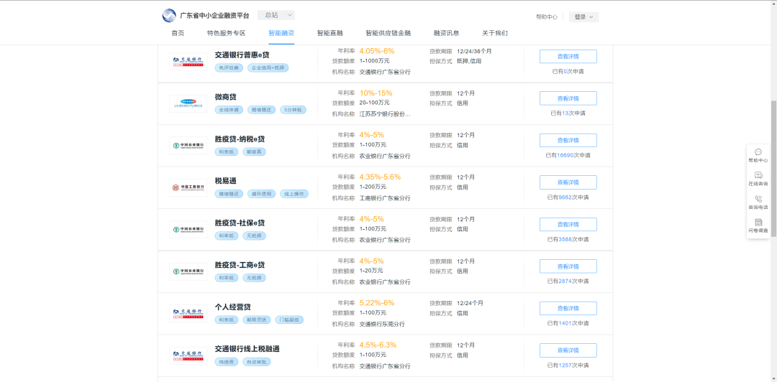Viewport: 777px width, 382px height.
Task: Click the 期限灵活 tag under 个人经营贷
Action: 257,320
